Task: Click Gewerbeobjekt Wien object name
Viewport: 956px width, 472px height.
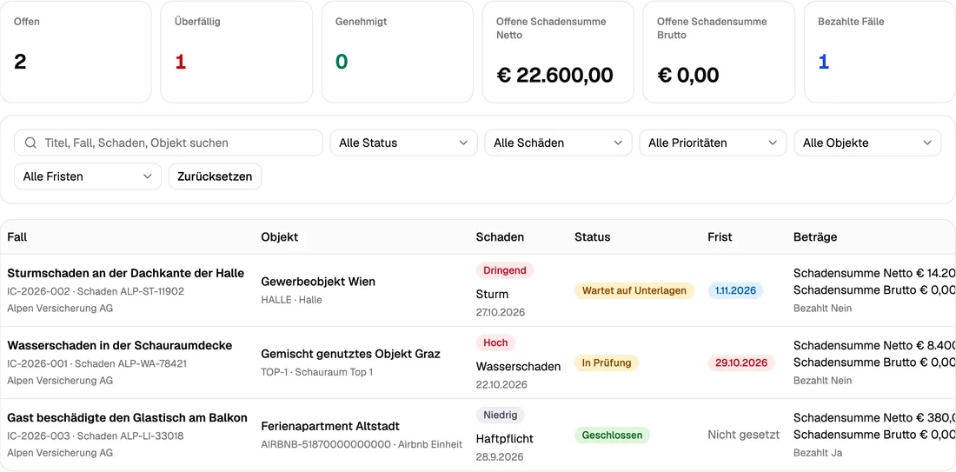Action: 318,282
